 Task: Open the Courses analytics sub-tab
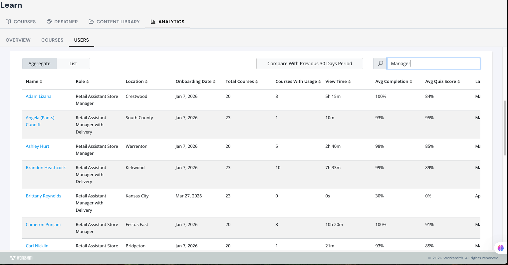52,40
